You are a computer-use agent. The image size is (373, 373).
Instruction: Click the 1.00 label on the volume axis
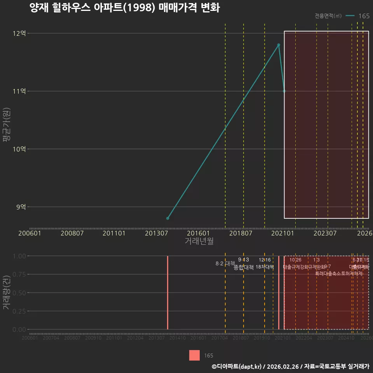click(x=19, y=256)
